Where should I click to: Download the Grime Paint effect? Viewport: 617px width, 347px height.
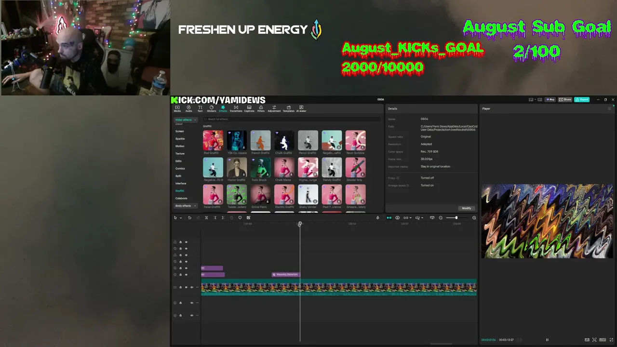(268, 201)
